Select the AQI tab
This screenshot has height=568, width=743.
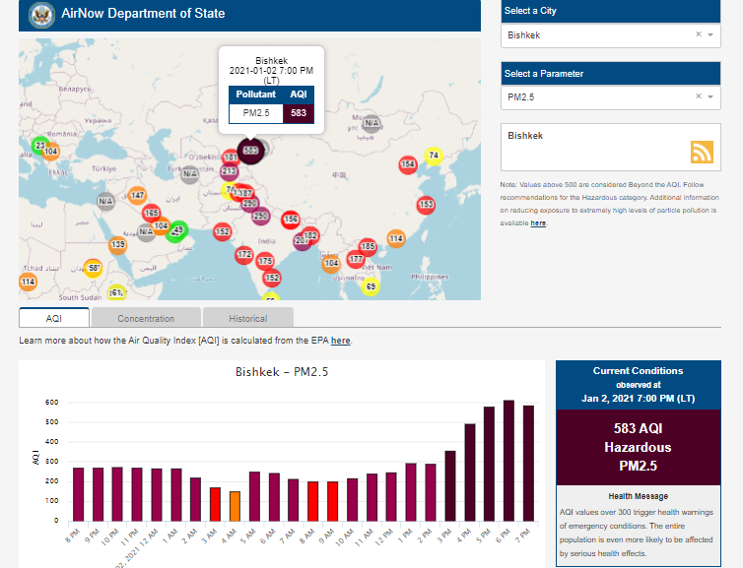pyautogui.click(x=54, y=318)
